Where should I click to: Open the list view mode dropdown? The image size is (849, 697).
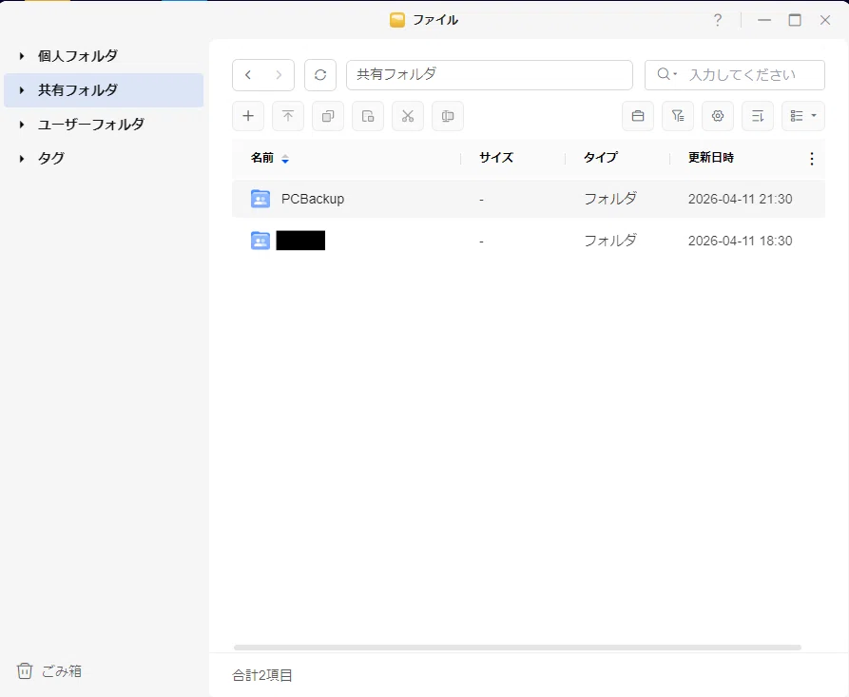[803, 116]
